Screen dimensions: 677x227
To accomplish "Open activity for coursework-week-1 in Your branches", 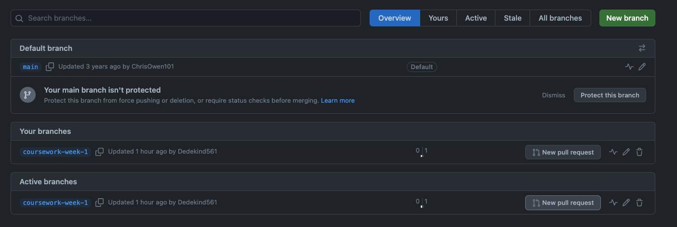I will pos(613,152).
